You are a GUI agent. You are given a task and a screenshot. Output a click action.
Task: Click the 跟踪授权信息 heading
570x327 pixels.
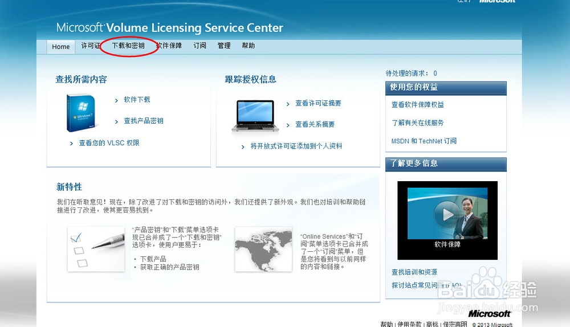click(x=250, y=79)
